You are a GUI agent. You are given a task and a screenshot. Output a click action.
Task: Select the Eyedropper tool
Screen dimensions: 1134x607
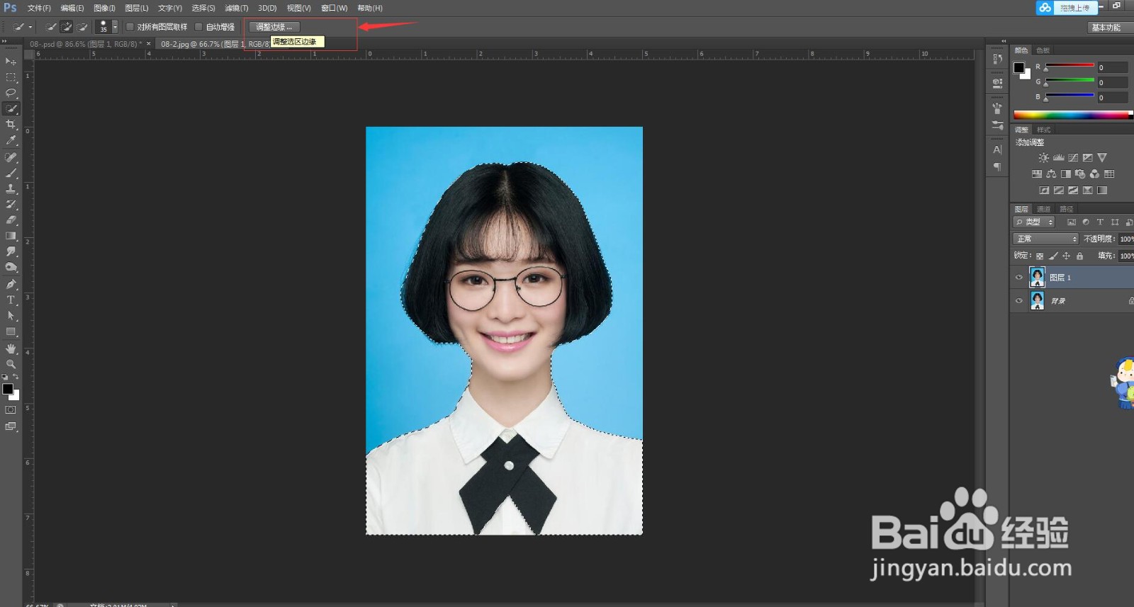coord(11,140)
